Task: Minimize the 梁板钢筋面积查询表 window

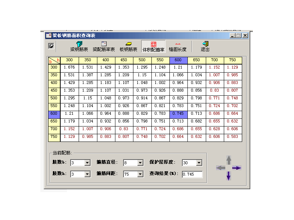Action: 232,35
